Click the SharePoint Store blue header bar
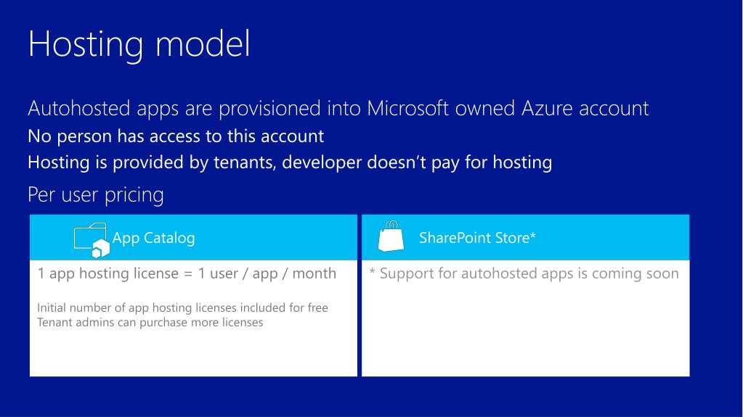The width and height of the screenshot is (743, 417). tap(526, 237)
